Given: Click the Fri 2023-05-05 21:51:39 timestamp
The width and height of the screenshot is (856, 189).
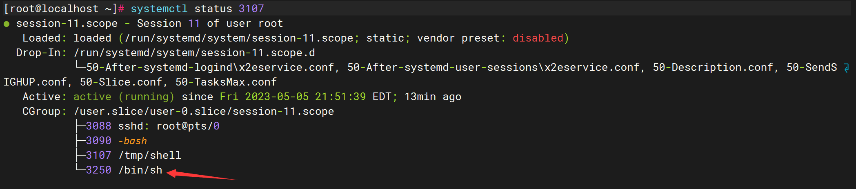Looking at the screenshot, I should (x=292, y=97).
